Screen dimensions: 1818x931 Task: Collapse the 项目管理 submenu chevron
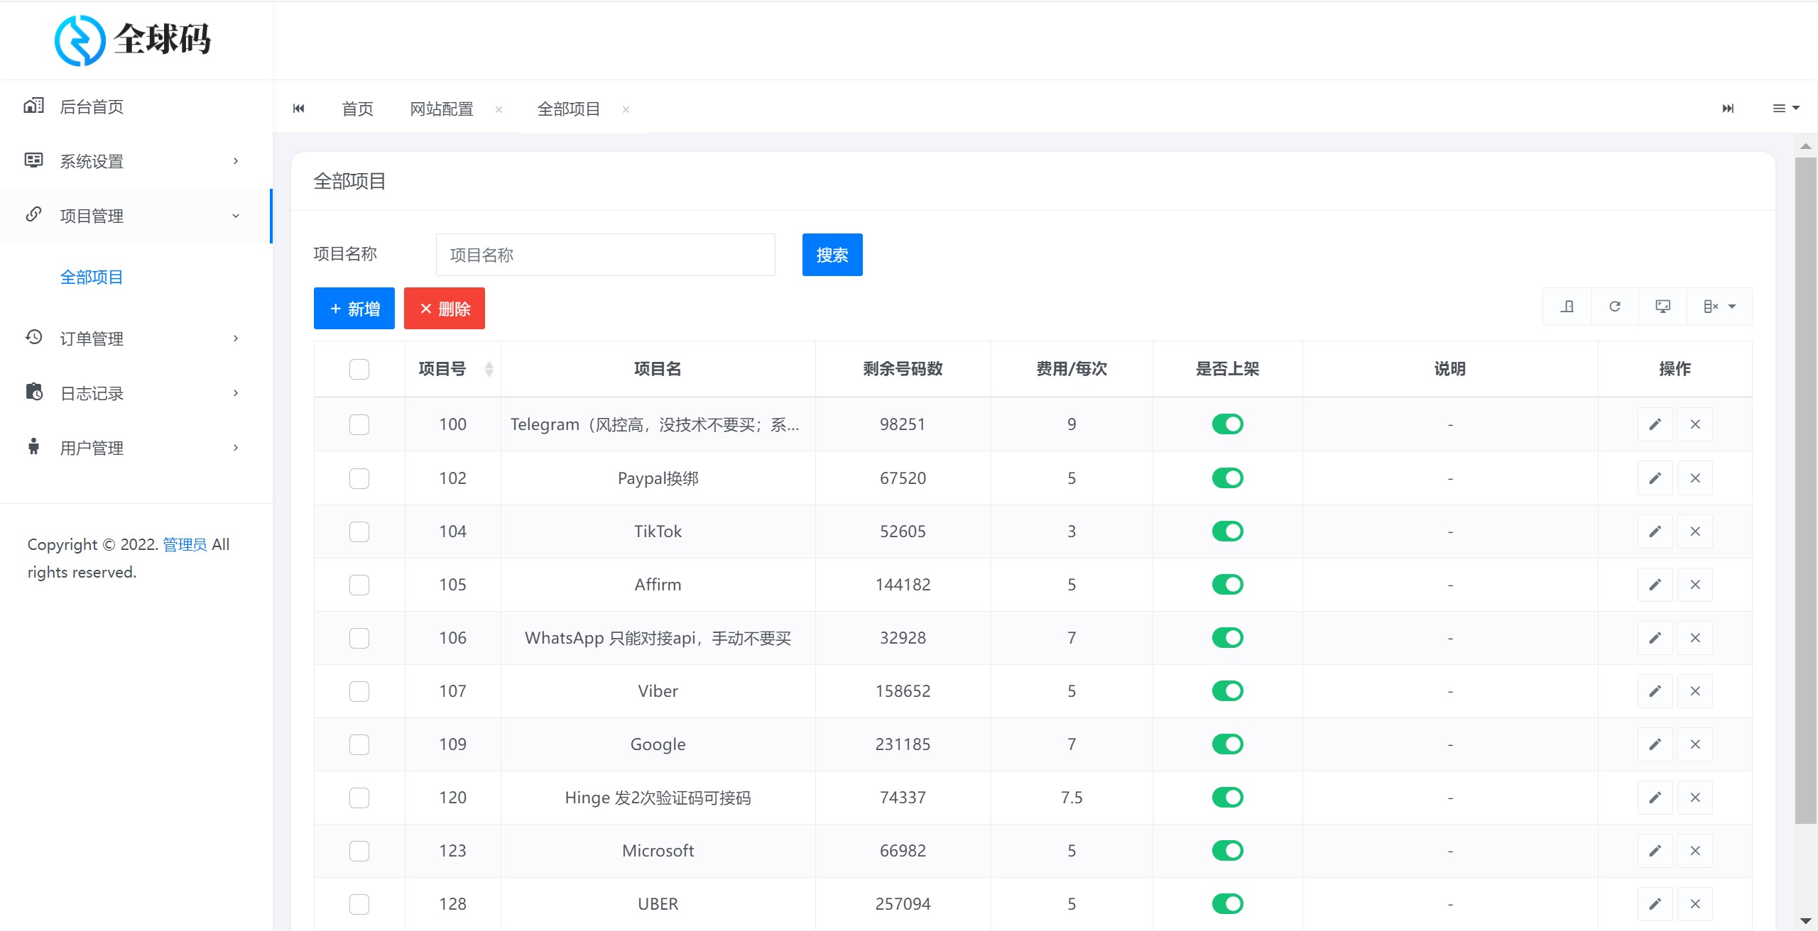236,216
